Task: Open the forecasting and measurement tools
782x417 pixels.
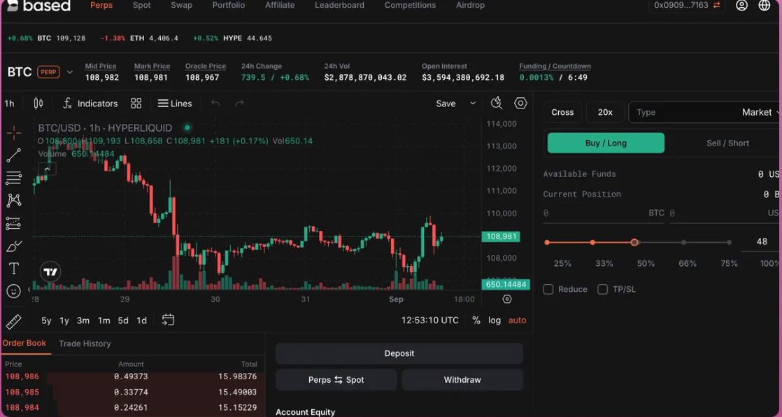Action: 14,223
